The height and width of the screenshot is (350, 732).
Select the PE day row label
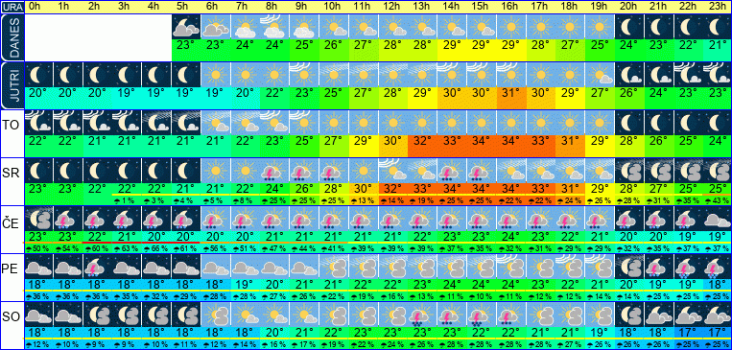[11, 269]
